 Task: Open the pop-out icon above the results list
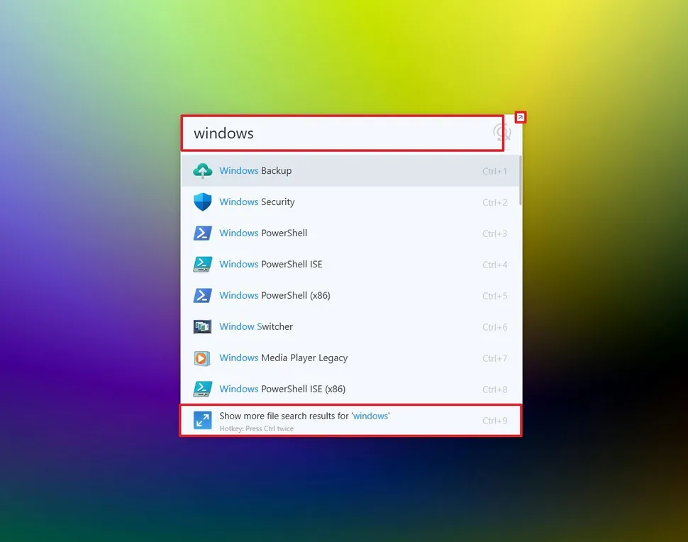pos(521,116)
